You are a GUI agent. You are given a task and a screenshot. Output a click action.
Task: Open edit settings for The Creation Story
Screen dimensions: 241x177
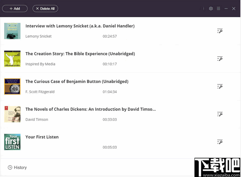(220, 59)
